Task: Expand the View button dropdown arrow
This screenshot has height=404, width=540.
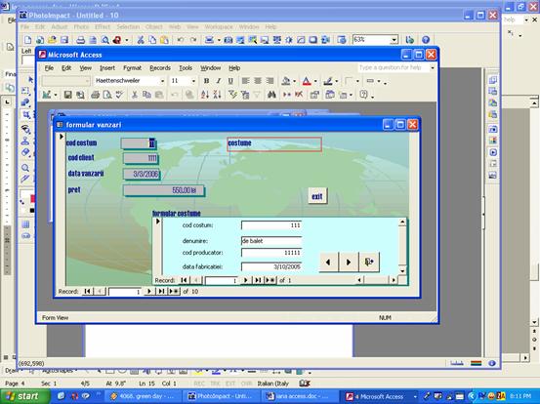Action: click(x=55, y=95)
